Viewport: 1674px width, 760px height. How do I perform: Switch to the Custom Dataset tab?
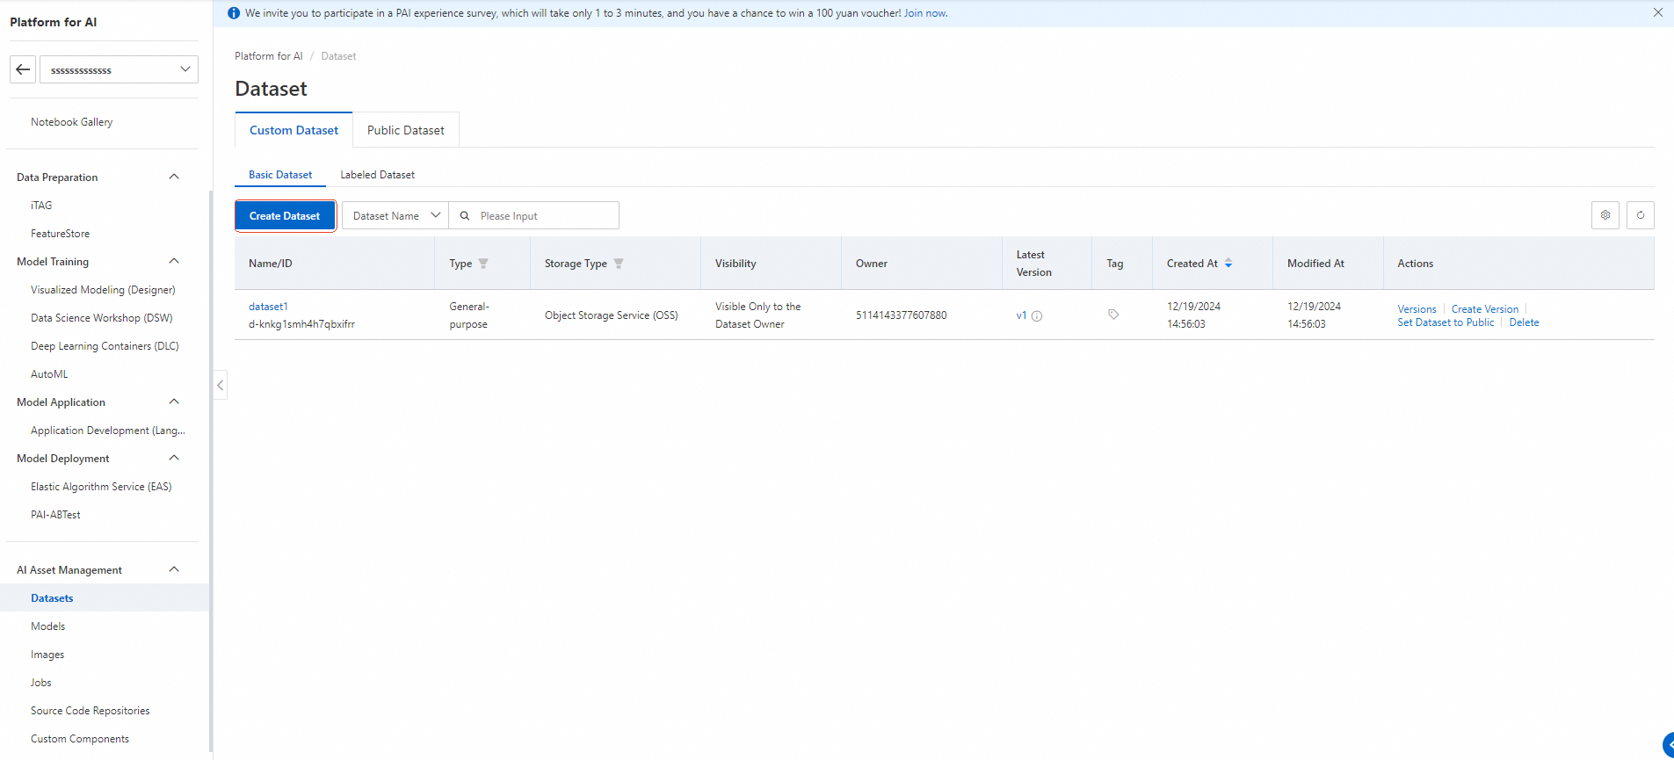293,130
